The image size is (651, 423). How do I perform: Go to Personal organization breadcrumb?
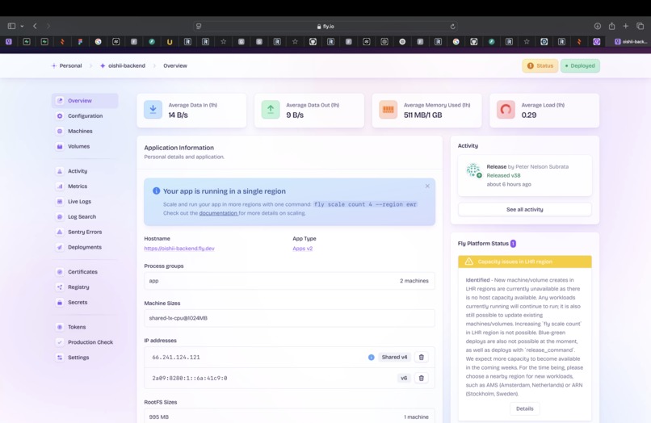click(x=66, y=65)
